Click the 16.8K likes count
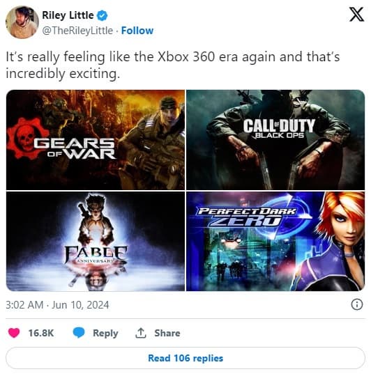The image size is (371, 374). point(41,333)
